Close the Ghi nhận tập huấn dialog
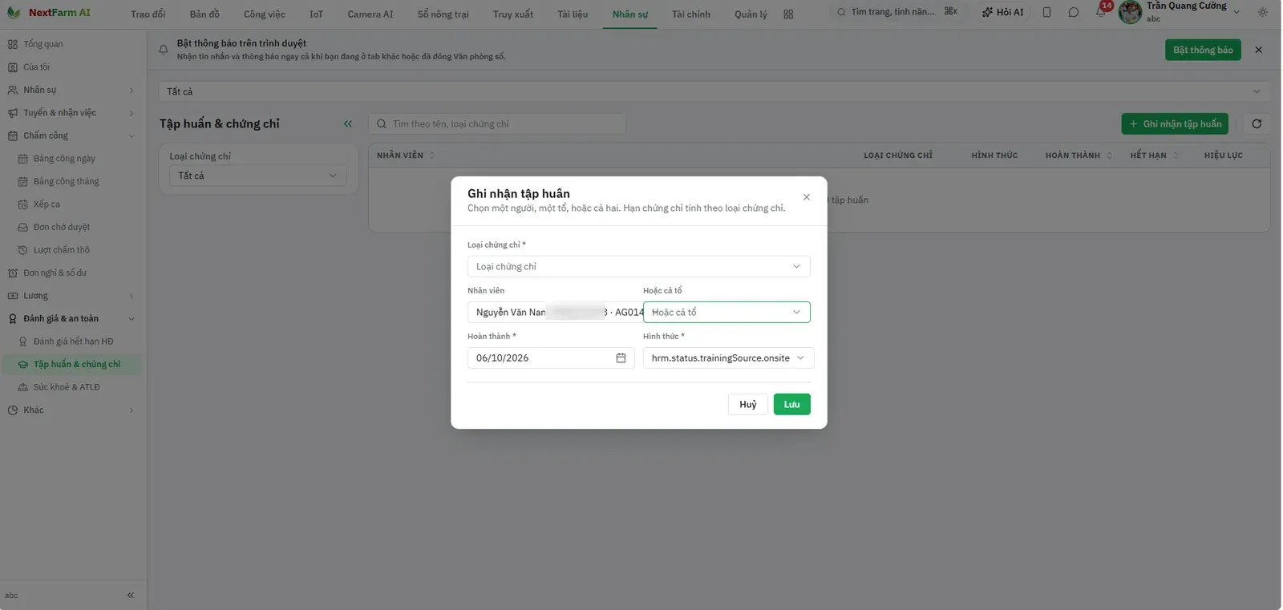 coord(807,197)
